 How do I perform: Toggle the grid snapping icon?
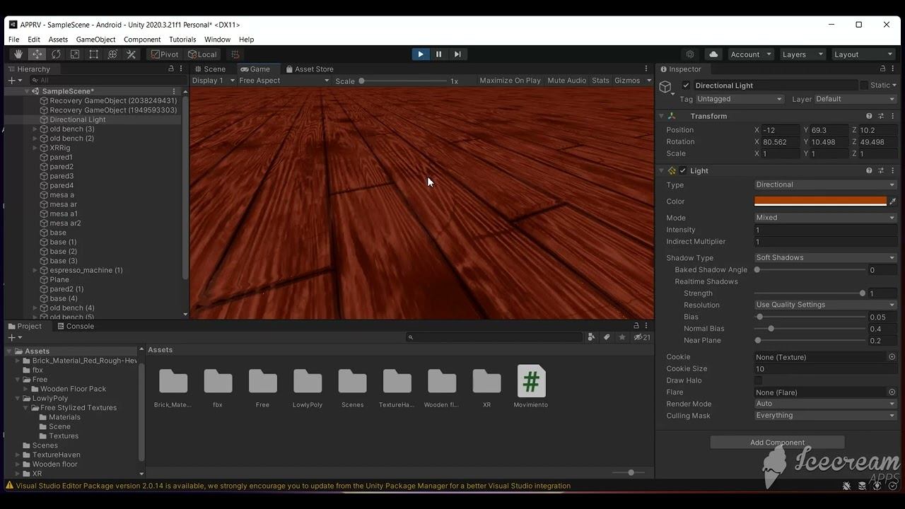[x=235, y=54]
